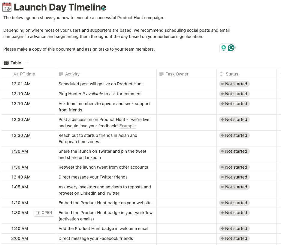
Task: Open the 1:30 AM row with OPEN button
Action: click(44, 213)
